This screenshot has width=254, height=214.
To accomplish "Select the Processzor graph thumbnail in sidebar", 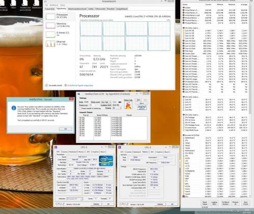I will (x=50, y=17).
